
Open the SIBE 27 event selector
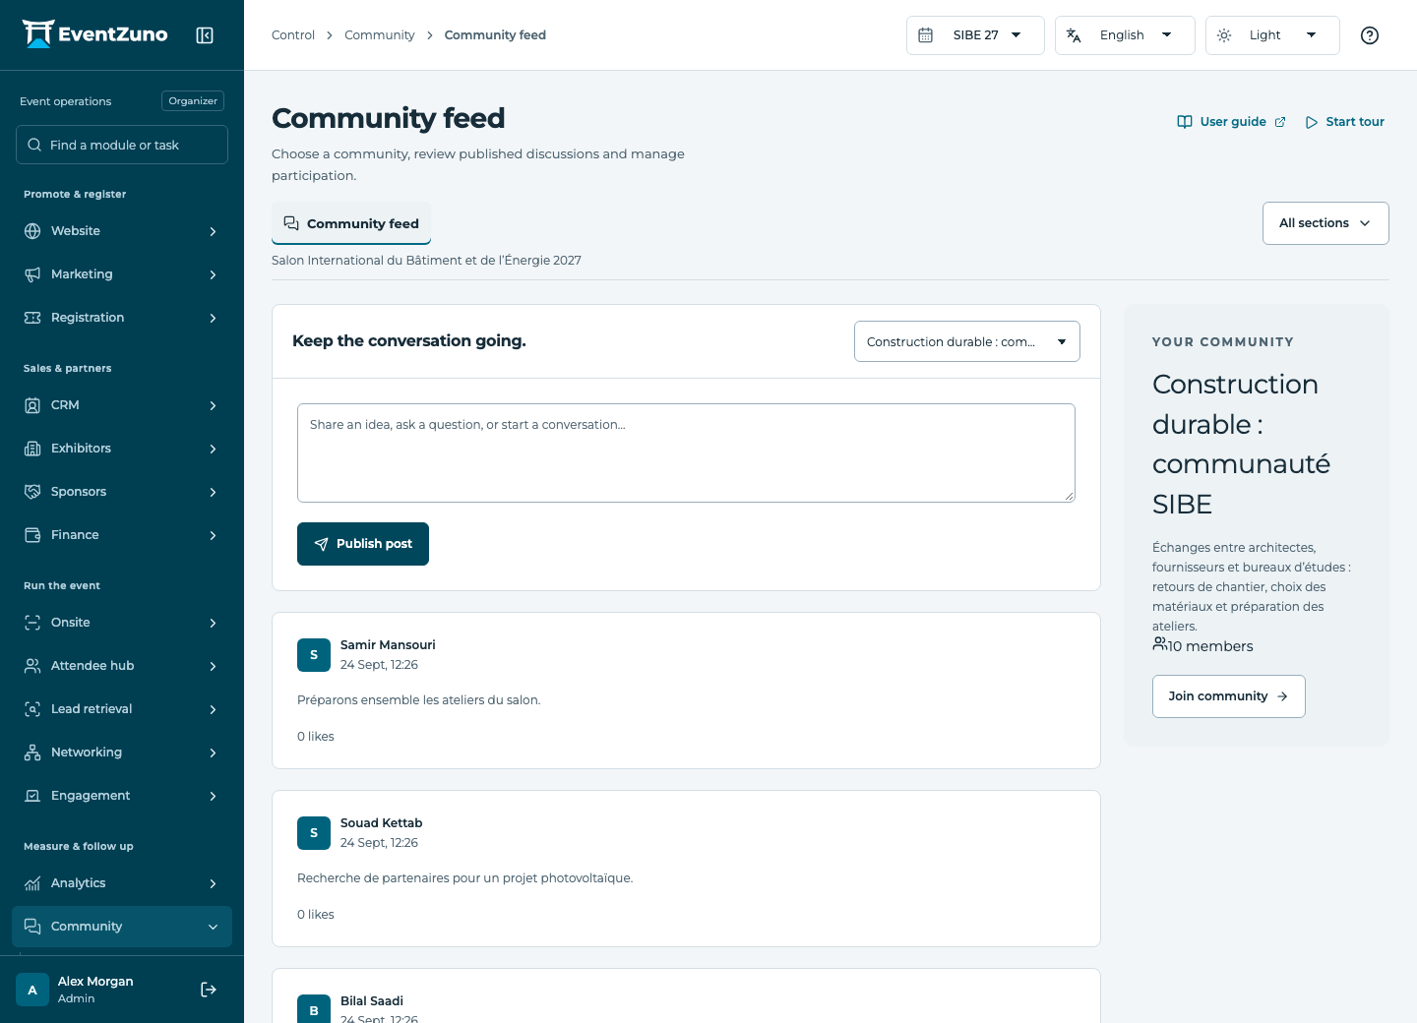coord(975,35)
